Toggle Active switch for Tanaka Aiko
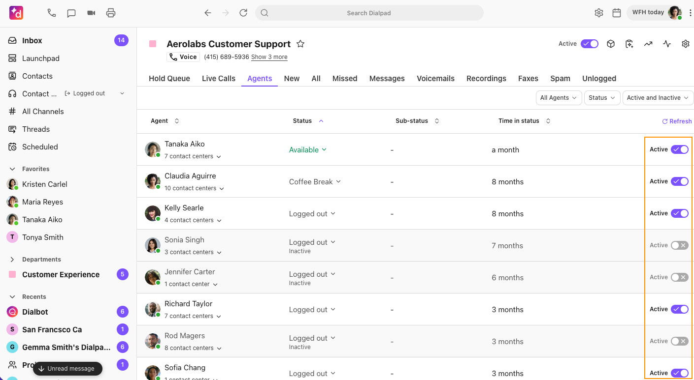Image resolution: width=694 pixels, height=380 pixels. (x=680, y=149)
